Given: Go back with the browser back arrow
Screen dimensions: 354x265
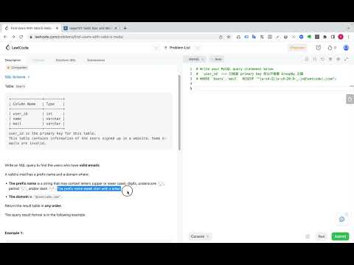Looking at the screenshot, I should pyautogui.click(x=6, y=37).
